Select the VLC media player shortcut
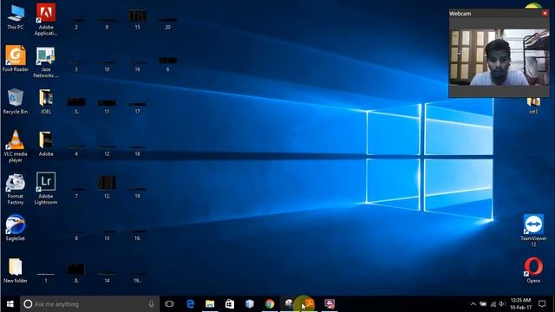The width and height of the screenshot is (555, 312). (16, 146)
